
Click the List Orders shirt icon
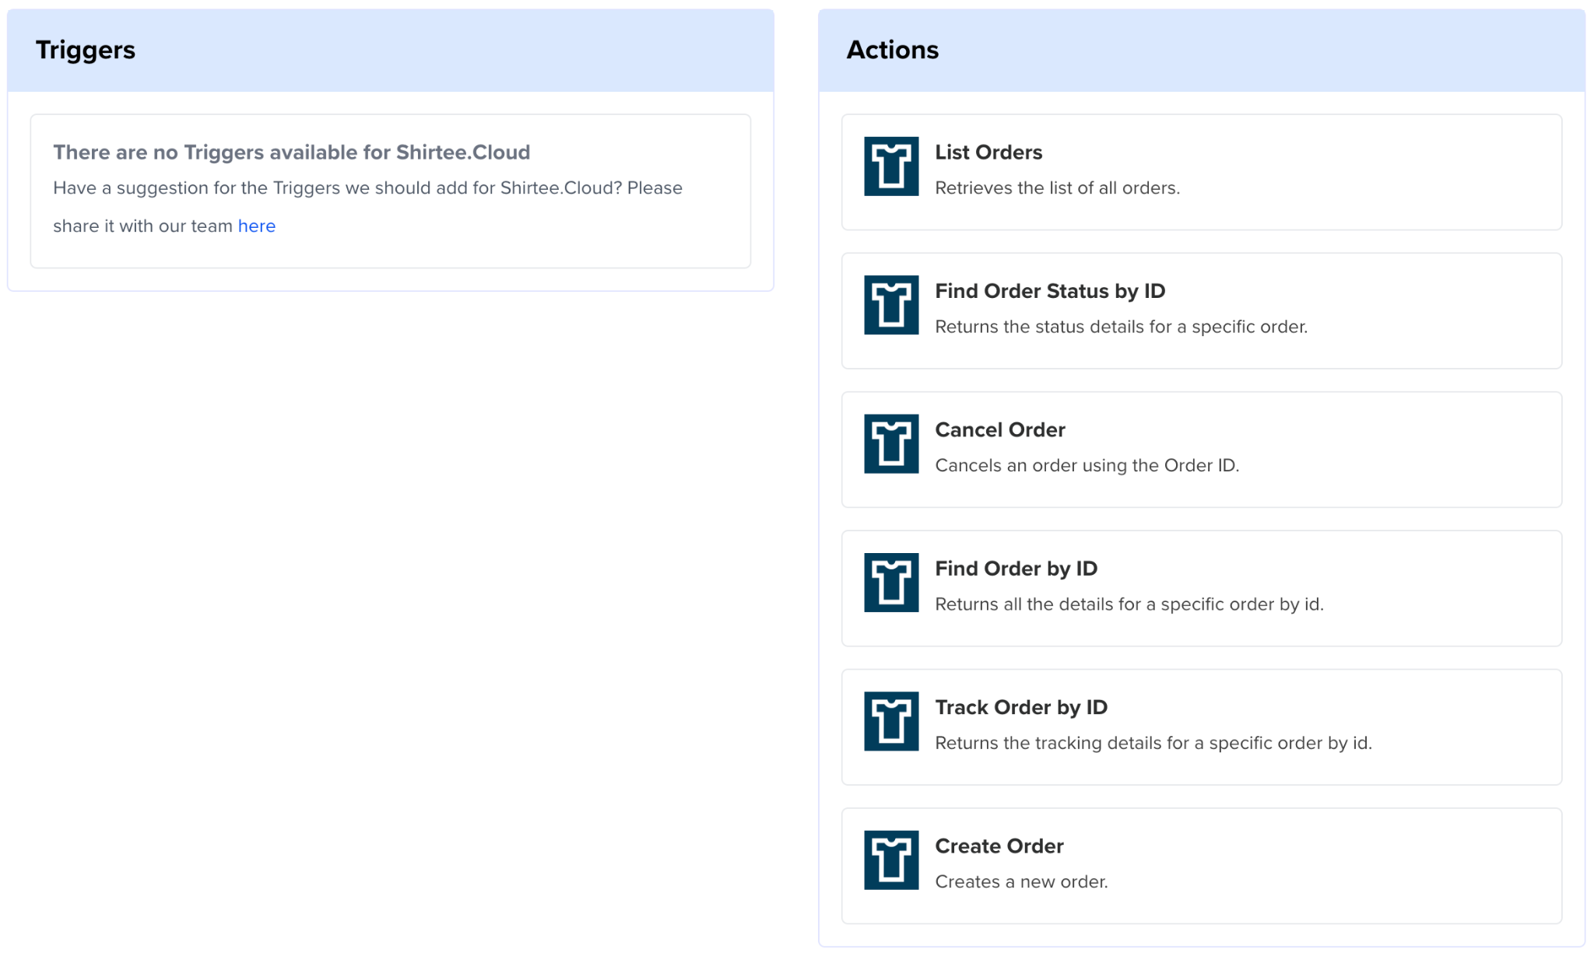890,166
